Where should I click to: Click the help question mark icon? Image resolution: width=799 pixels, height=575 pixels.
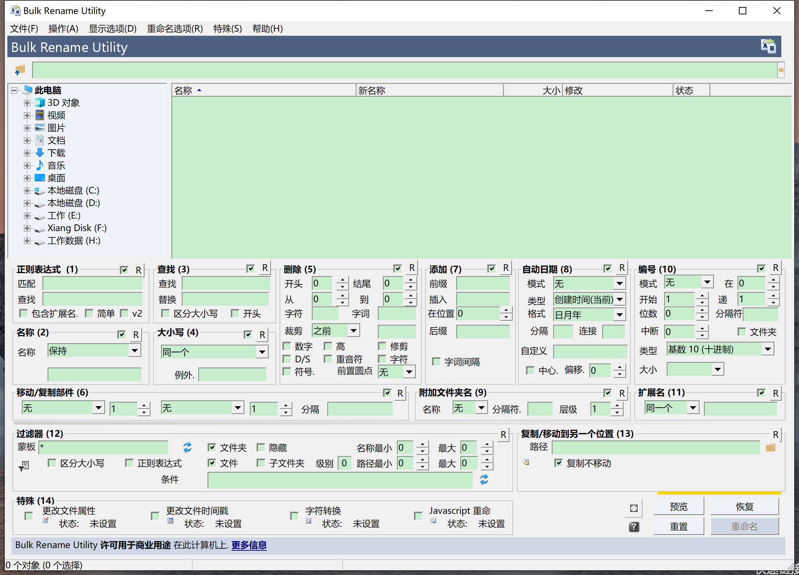[x=634, y=527]
